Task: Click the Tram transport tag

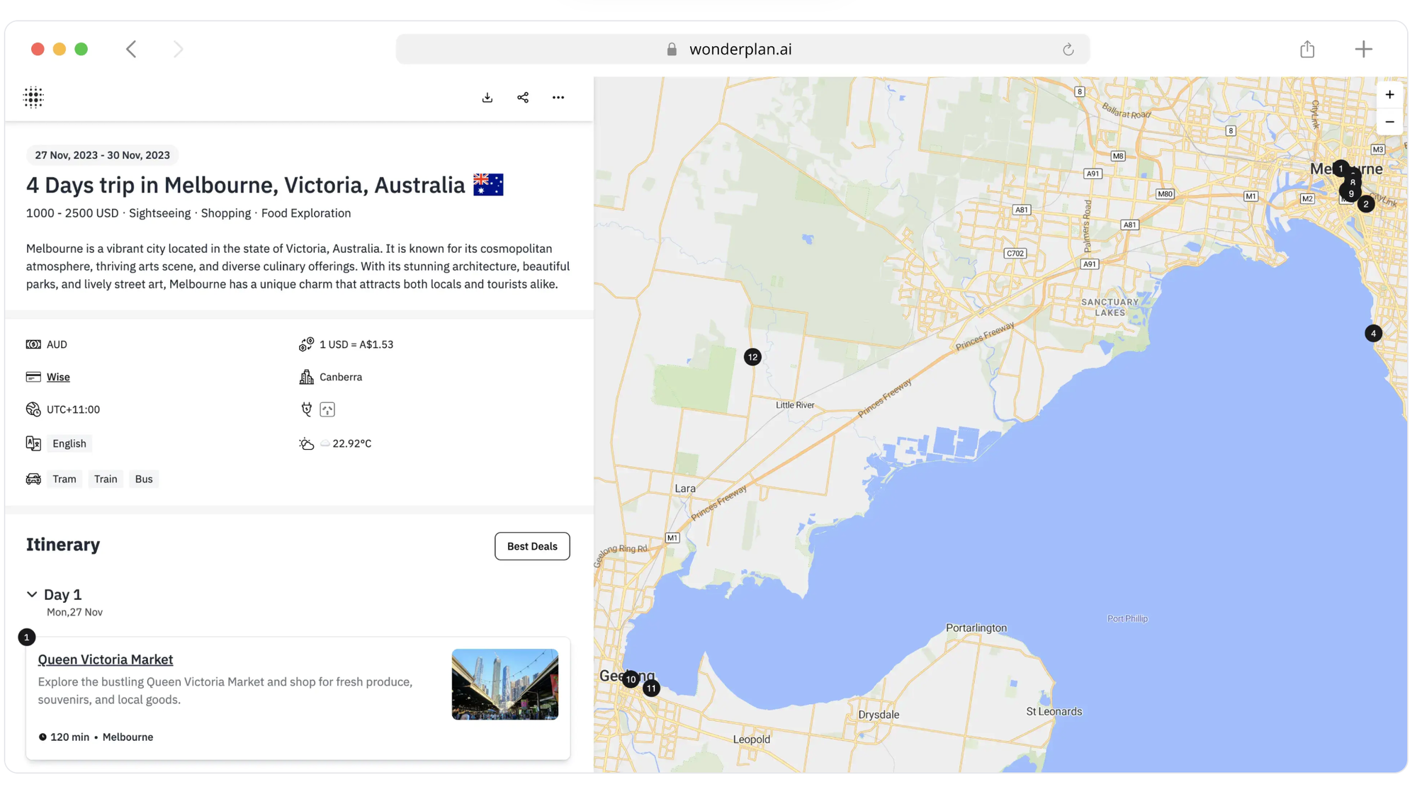Action: 64,479
